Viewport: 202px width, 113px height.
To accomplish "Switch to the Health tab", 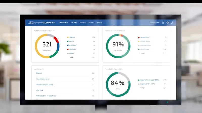I will 99,23.
